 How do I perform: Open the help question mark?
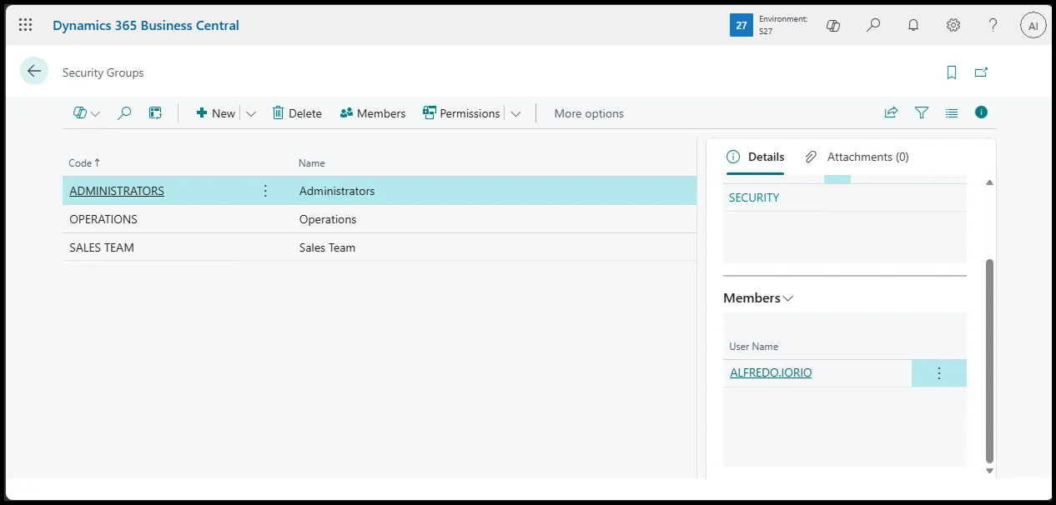[x=993, y=25]
